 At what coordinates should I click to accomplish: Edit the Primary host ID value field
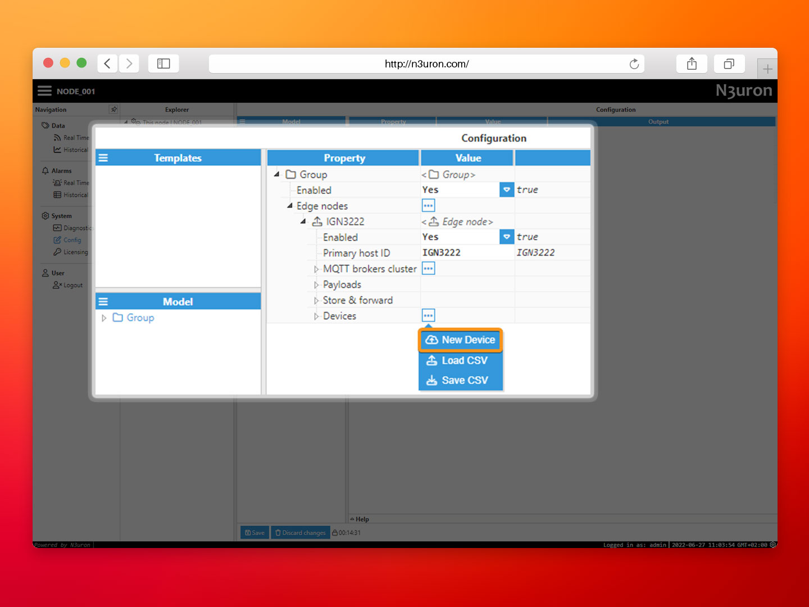click(467, 253)
